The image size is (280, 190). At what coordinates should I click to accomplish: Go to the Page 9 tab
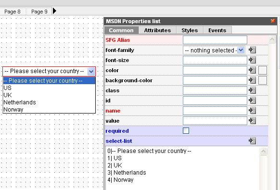point(39,12)
